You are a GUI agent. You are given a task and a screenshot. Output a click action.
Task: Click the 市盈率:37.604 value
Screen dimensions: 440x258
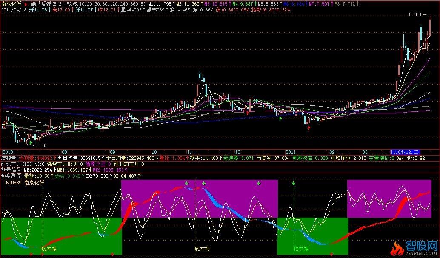pyautogui.click(x=273, y=158)
